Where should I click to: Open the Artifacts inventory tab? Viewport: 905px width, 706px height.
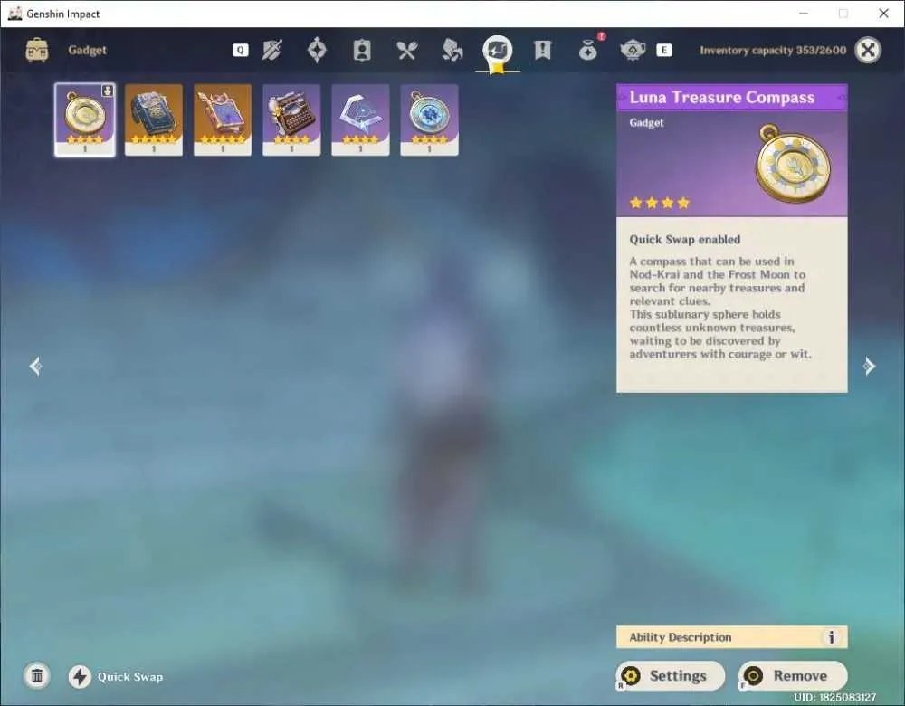coord(317,50)
